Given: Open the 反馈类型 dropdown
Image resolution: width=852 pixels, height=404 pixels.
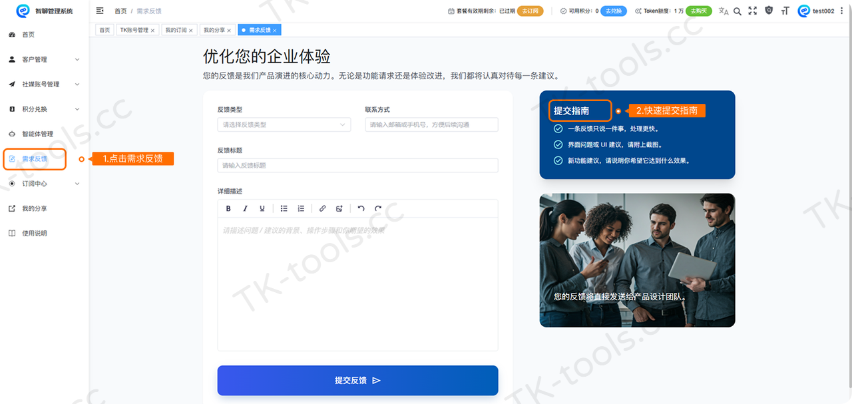Looking at the screenshot, I should (284, 124).
